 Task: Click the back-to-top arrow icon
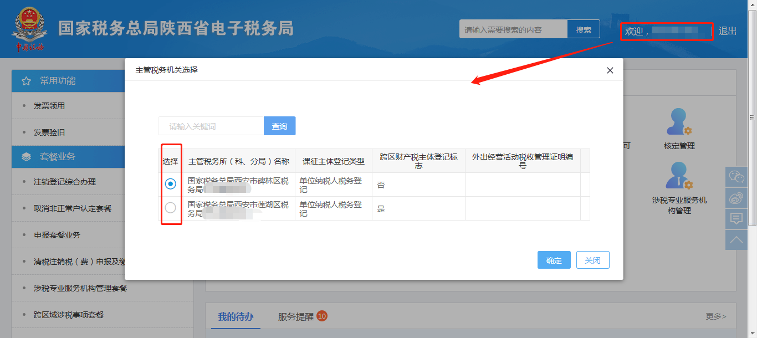736,239
